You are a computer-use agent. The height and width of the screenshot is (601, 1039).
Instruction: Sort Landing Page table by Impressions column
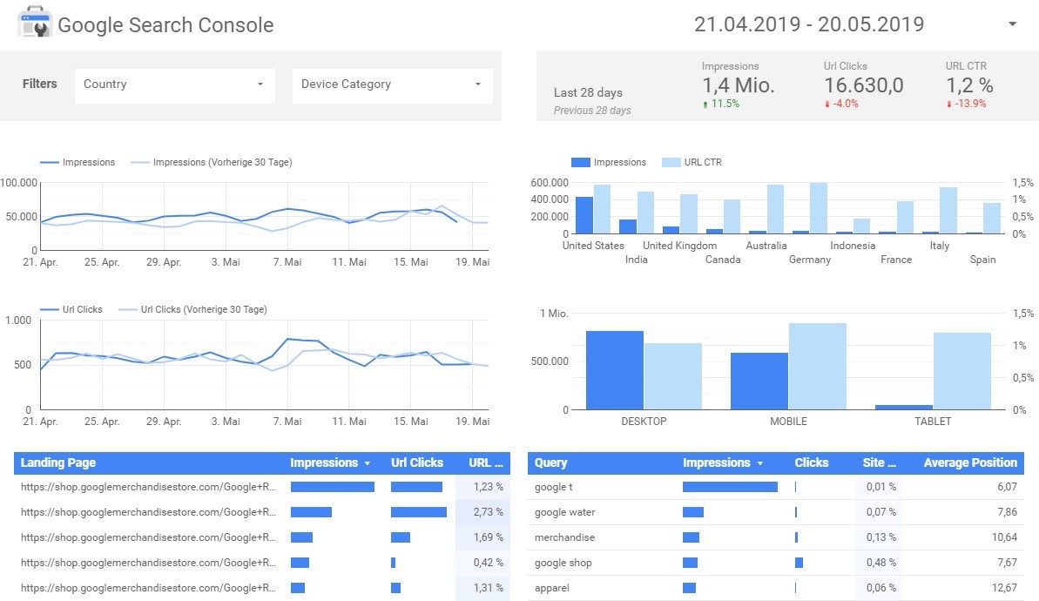(x=329, y=463)
